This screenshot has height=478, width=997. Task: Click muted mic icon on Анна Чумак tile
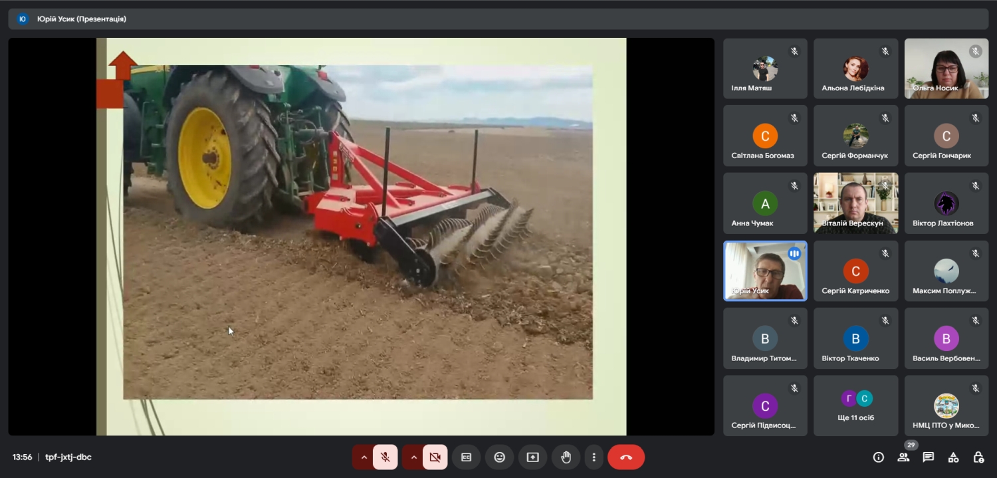click(794, 186)
